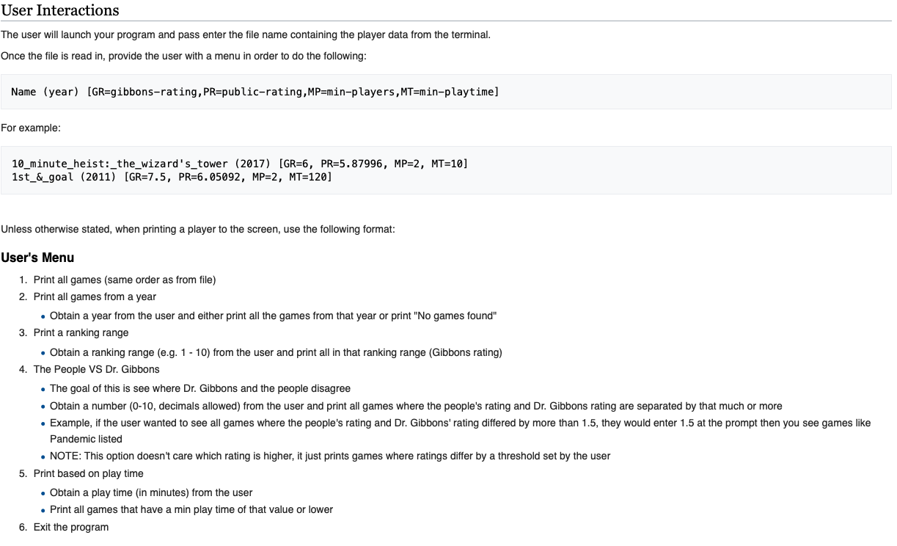Image resolution: width=897 pixels, height=546 pixels.
Task: Click menu item 'Print a ranking range'
Action: click(x=81, y=332)
